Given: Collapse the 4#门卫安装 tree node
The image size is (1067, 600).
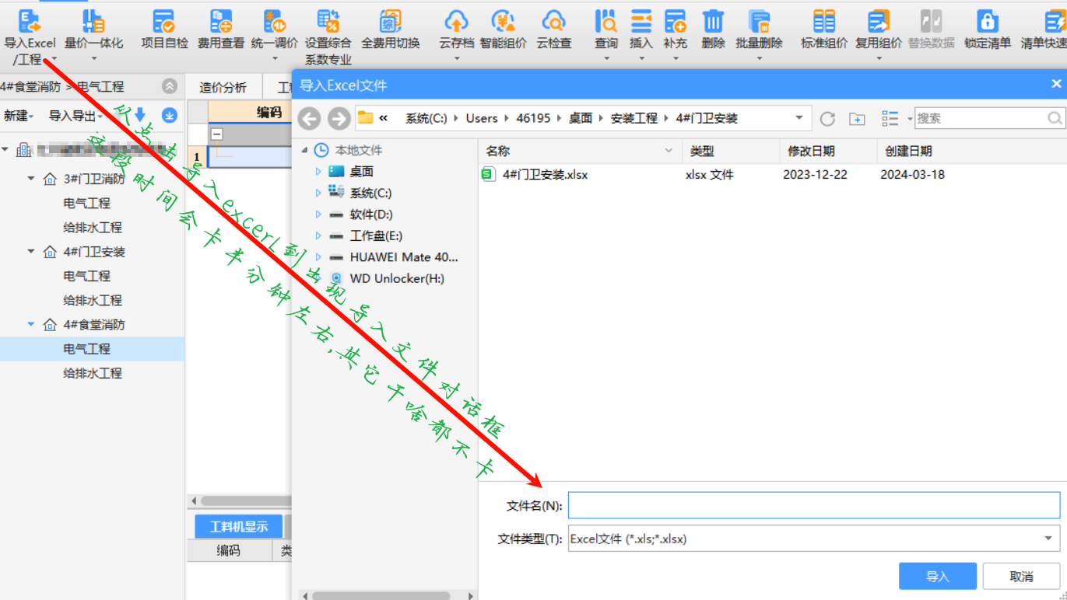Looking at the screenshot, I should [x=31, y=252].
